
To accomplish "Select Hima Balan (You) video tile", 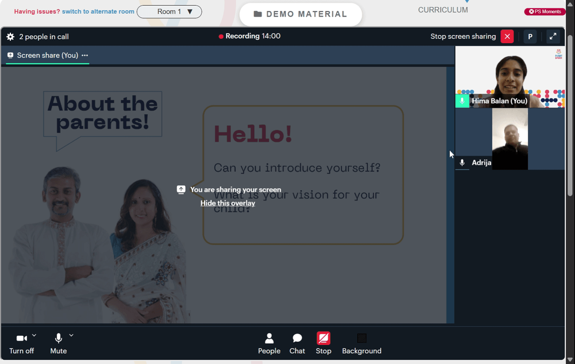I will 509,76.
